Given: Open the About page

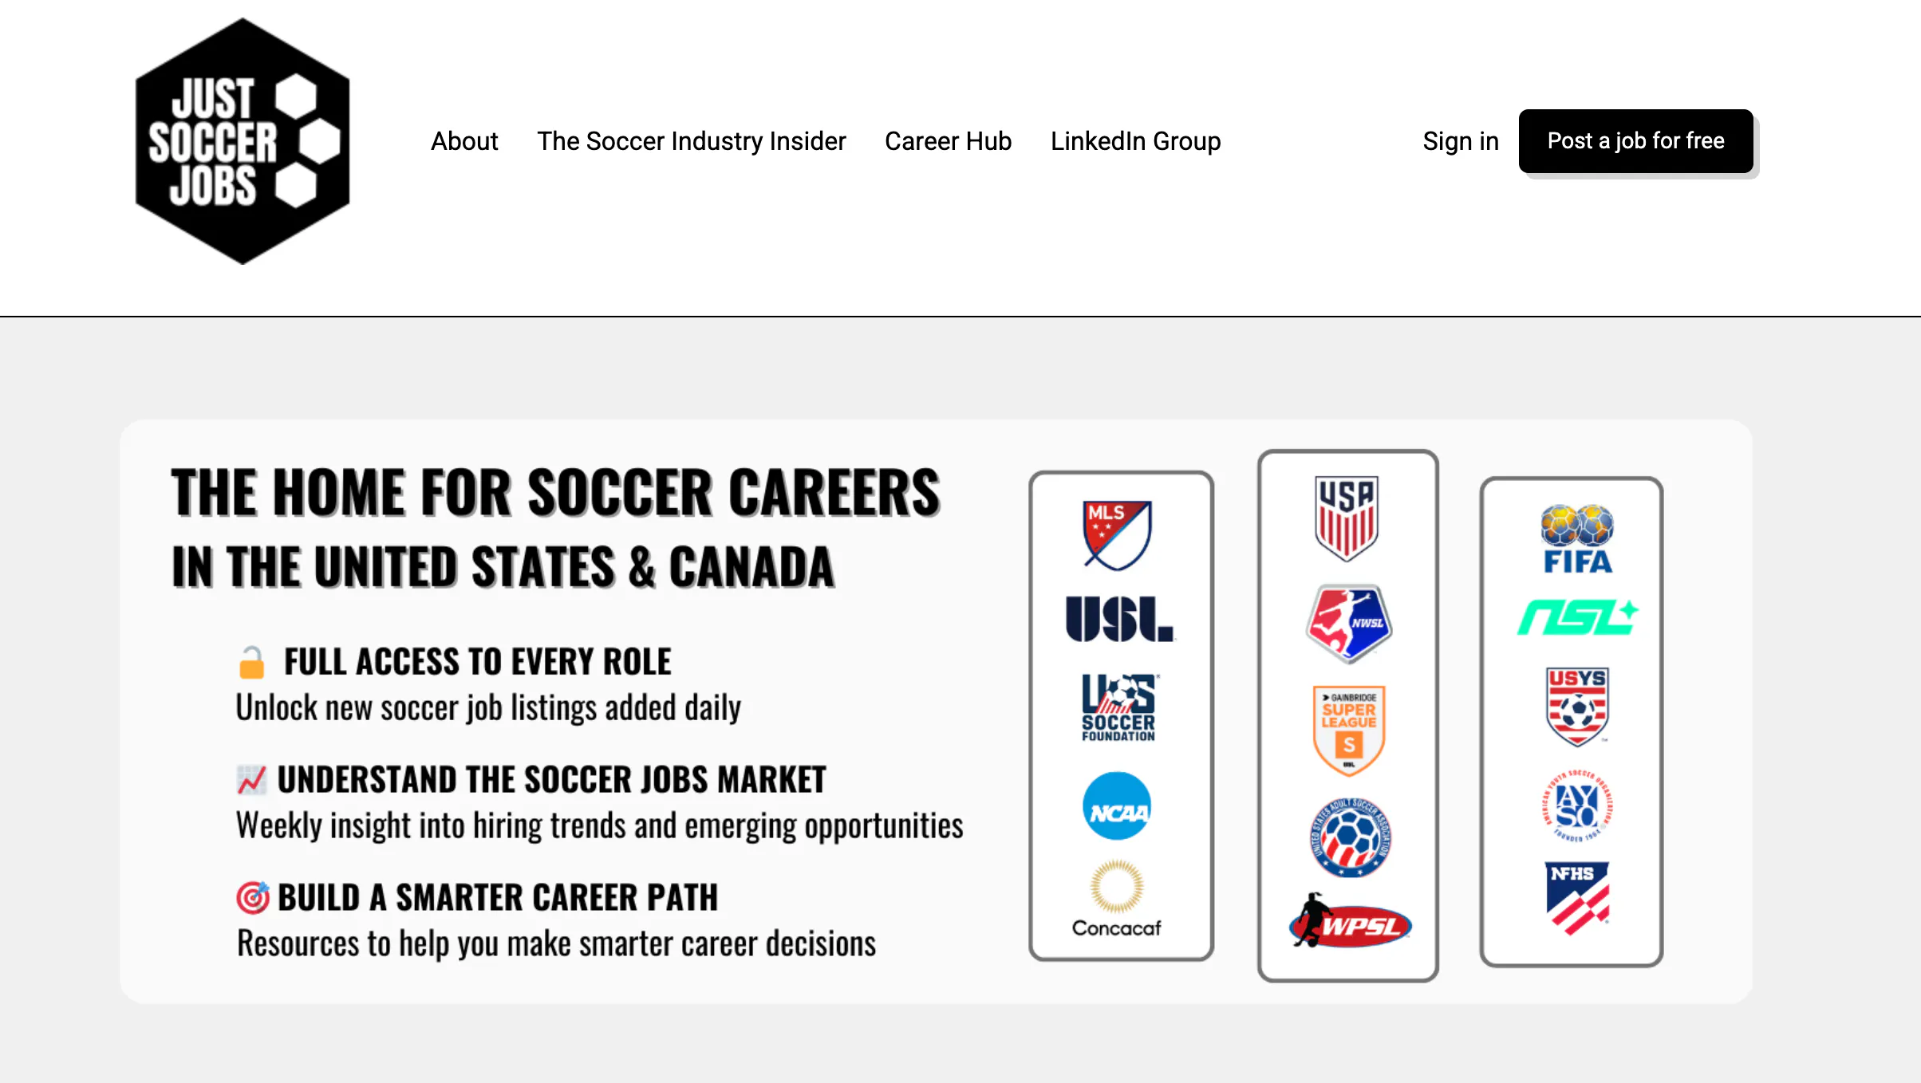Looking at the screenshot, I should click(464, 141).
